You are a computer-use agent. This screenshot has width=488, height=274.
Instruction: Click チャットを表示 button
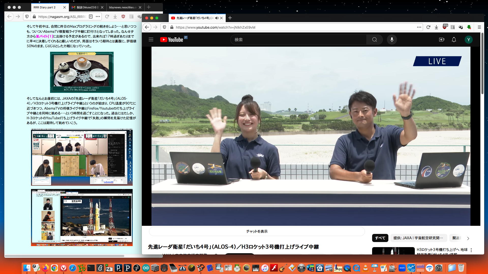point(257,231)
